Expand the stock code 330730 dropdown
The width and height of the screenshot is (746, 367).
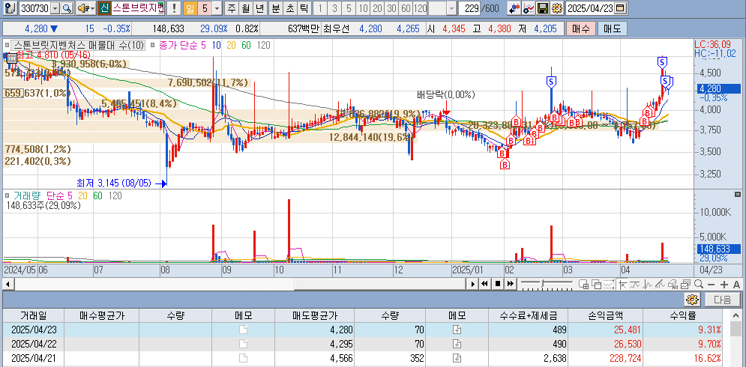click(x=55, y=8)
